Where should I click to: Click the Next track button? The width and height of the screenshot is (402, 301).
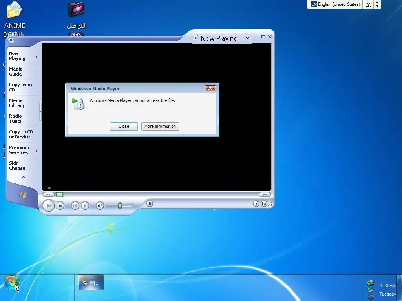coord(85,205)
